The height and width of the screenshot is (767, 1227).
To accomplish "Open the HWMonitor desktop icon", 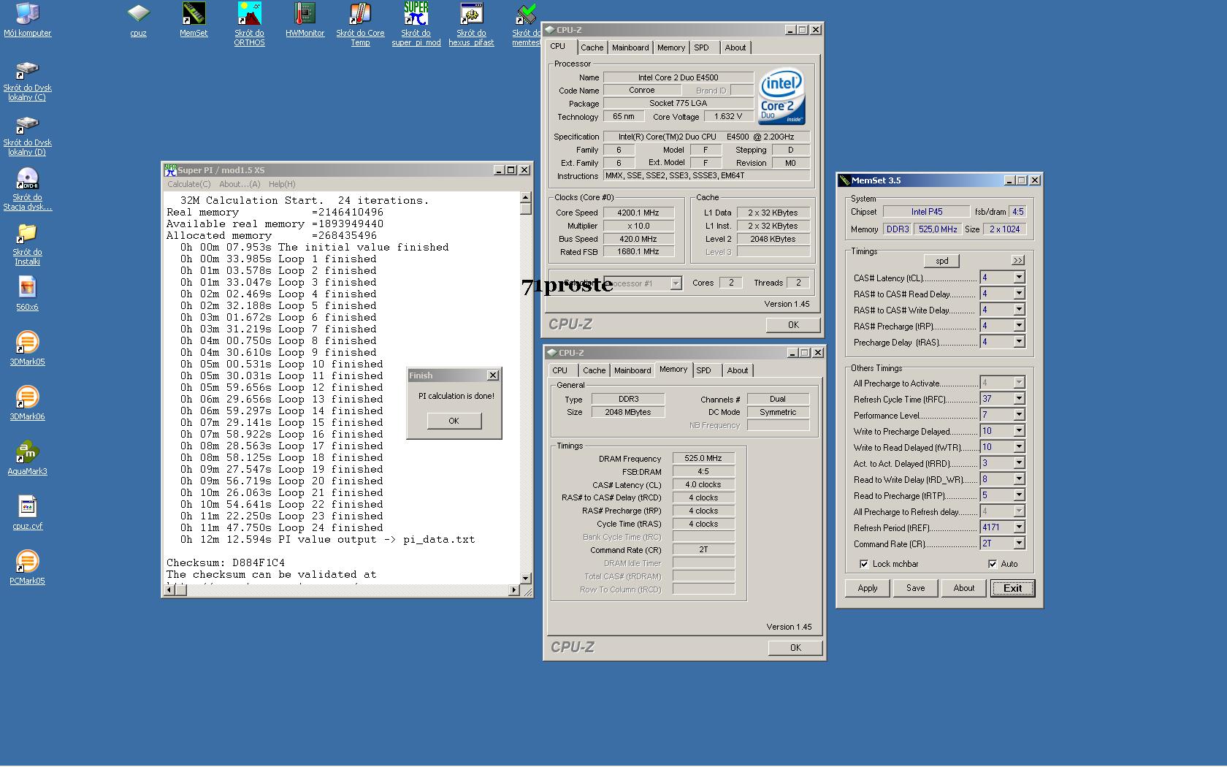I will pyautogui.click(x=305, y=20).
